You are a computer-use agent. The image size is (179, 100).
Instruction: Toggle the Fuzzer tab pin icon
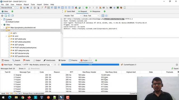pyautogui.click(x=89, y=60)
